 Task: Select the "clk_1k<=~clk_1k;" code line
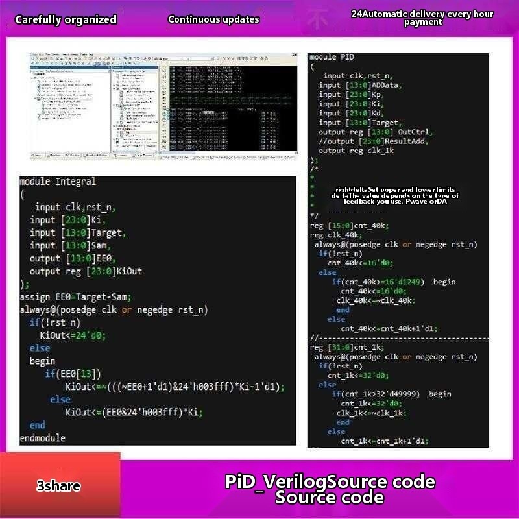[371, 413]
